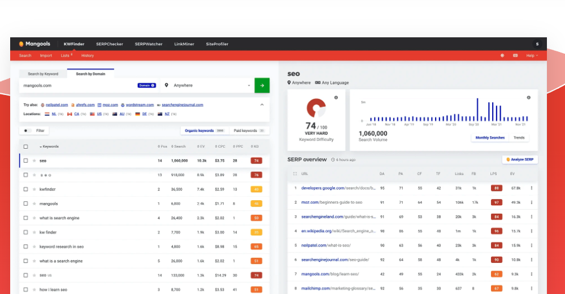Show the Trends chart view
This screenshot has width=565, height=294.
(x=519, y=137)
